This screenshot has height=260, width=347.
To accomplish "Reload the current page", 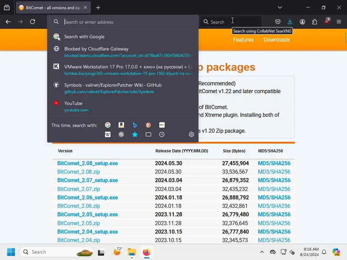I will 33,22.
